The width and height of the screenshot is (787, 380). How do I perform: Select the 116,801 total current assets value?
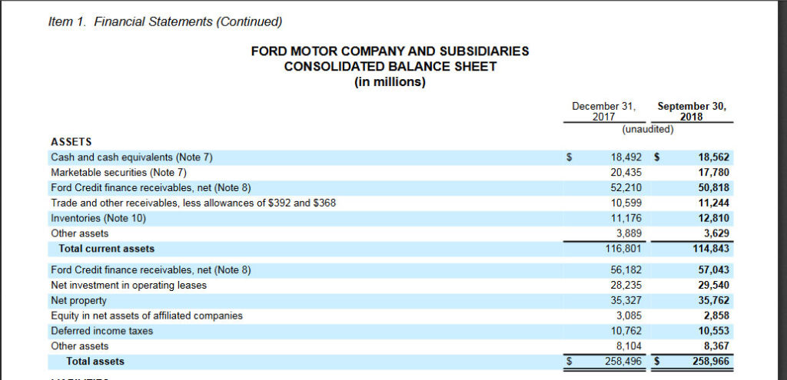(624, 249)
